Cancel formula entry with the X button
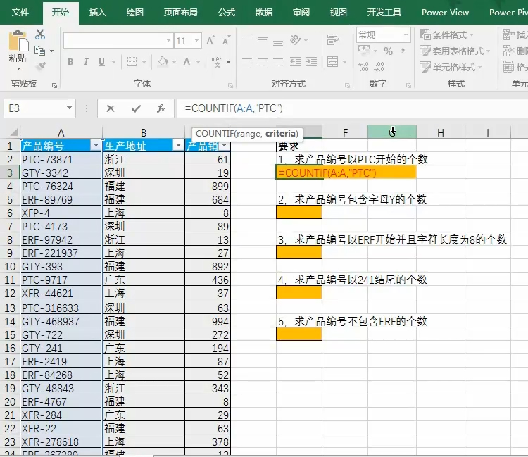 [111, 108]
